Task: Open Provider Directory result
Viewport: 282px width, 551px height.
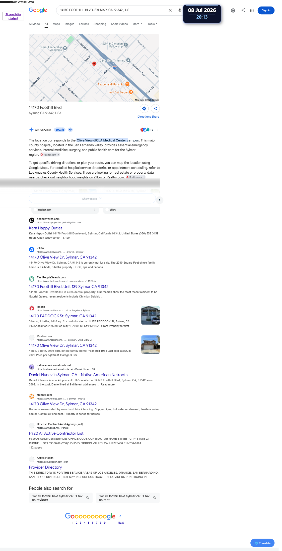Action: pyautogui.click(x=45, y=467)
